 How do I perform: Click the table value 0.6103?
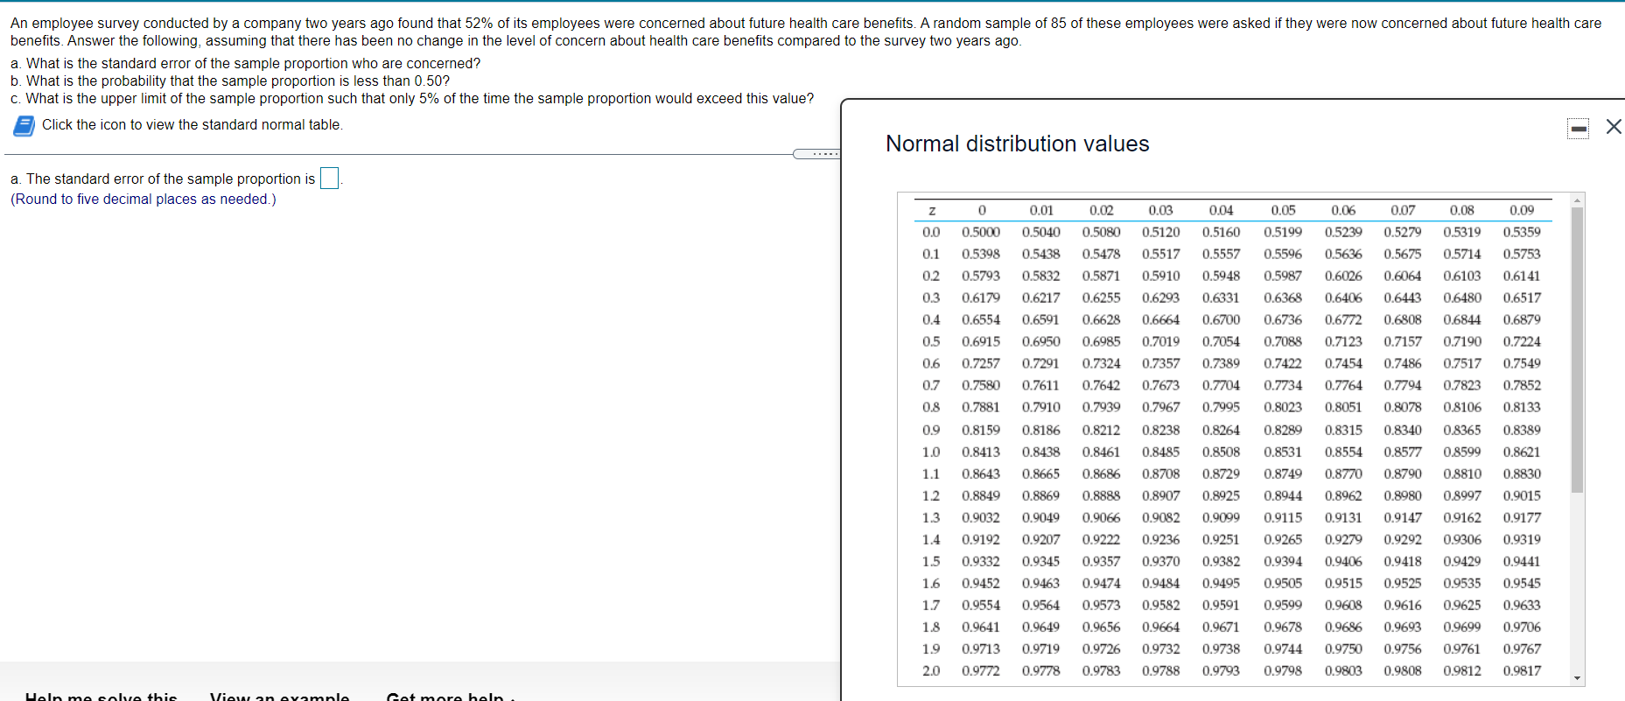[1462, 276]
